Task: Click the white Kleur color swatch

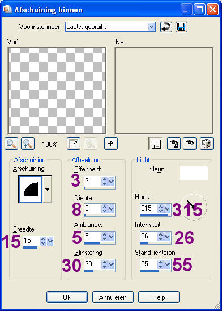Action: (x=194, y=173)
